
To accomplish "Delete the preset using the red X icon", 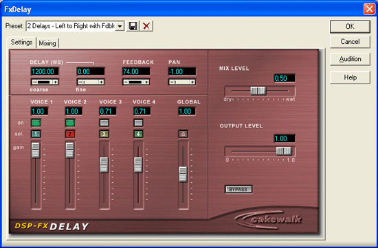I will pos(146,26).
